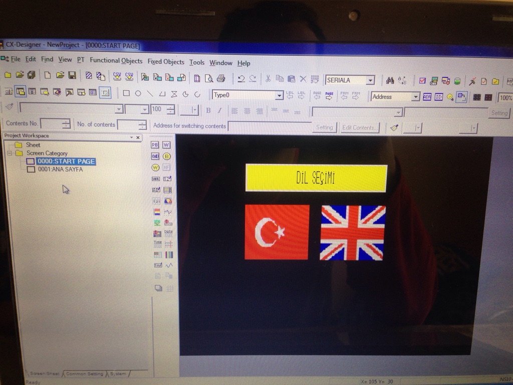Select the Time object icon

click(x=157, y=244)
